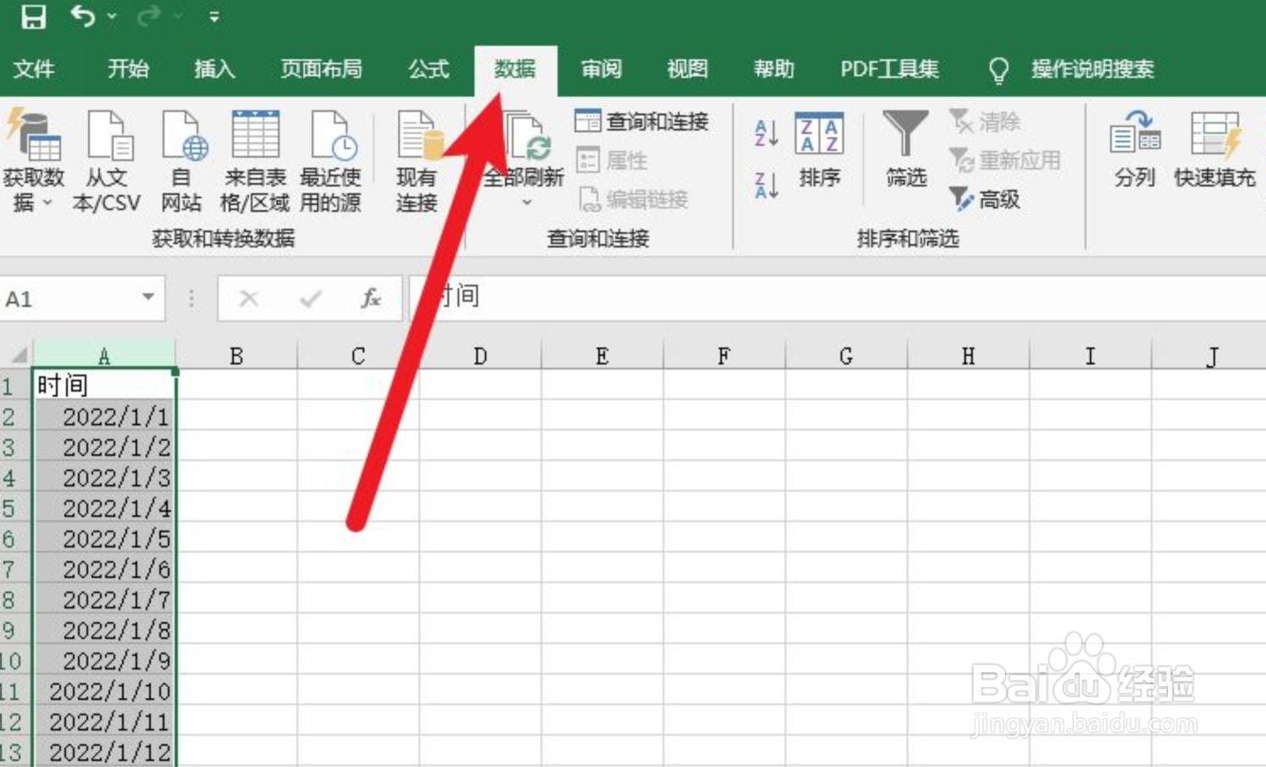Select column B header

tap(236, 355)
